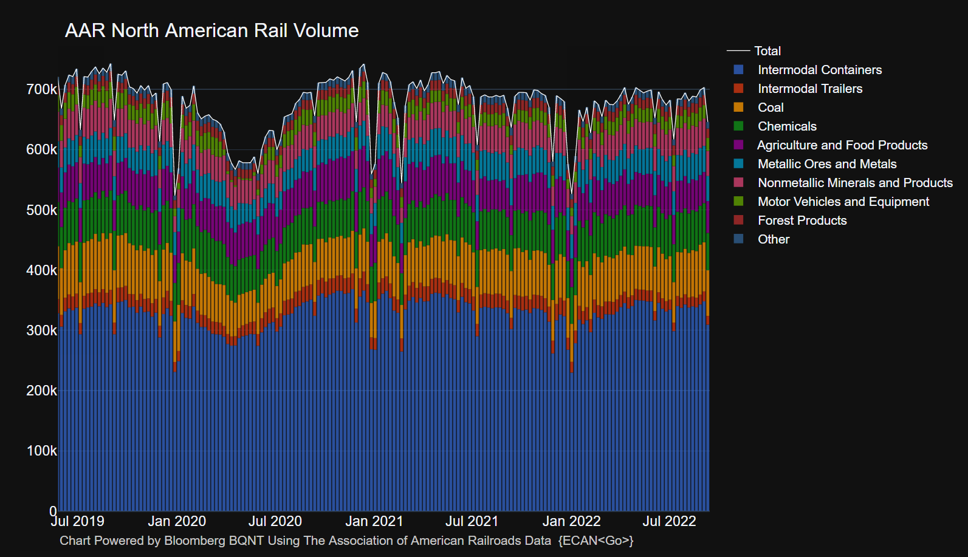
Task: Click the white line sample beside Total
Action: pos(738,51)
